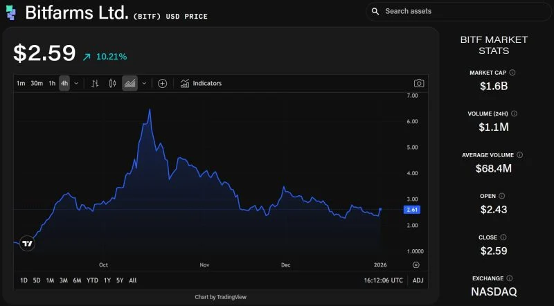Screen dimensions: 554x306
Task: Select the YTD date range
Action: pos(92,280)
